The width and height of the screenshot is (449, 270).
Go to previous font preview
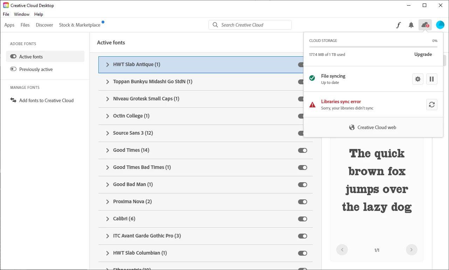tap(342, 250)
